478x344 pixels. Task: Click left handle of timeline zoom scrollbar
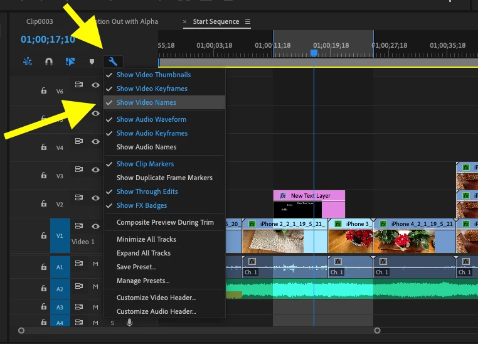pos(21,330)
